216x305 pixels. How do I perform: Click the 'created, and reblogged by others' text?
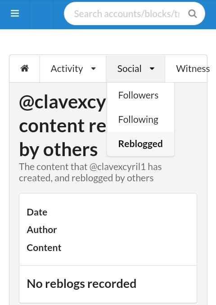[x=86, y=178]
